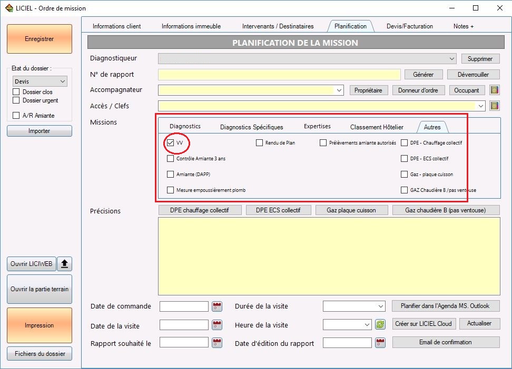Select the Diagnostics Spécifiques missions tab

251,127
